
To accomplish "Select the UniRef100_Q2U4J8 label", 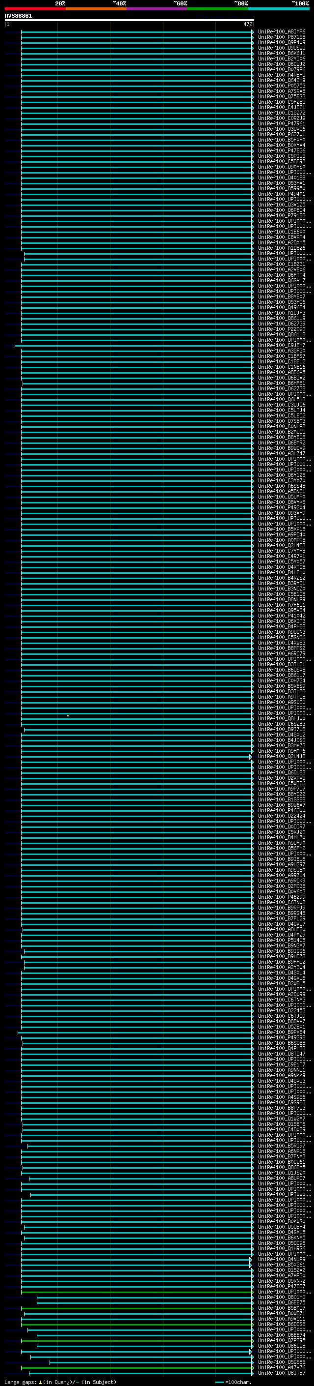I will (x=282, y=757).
